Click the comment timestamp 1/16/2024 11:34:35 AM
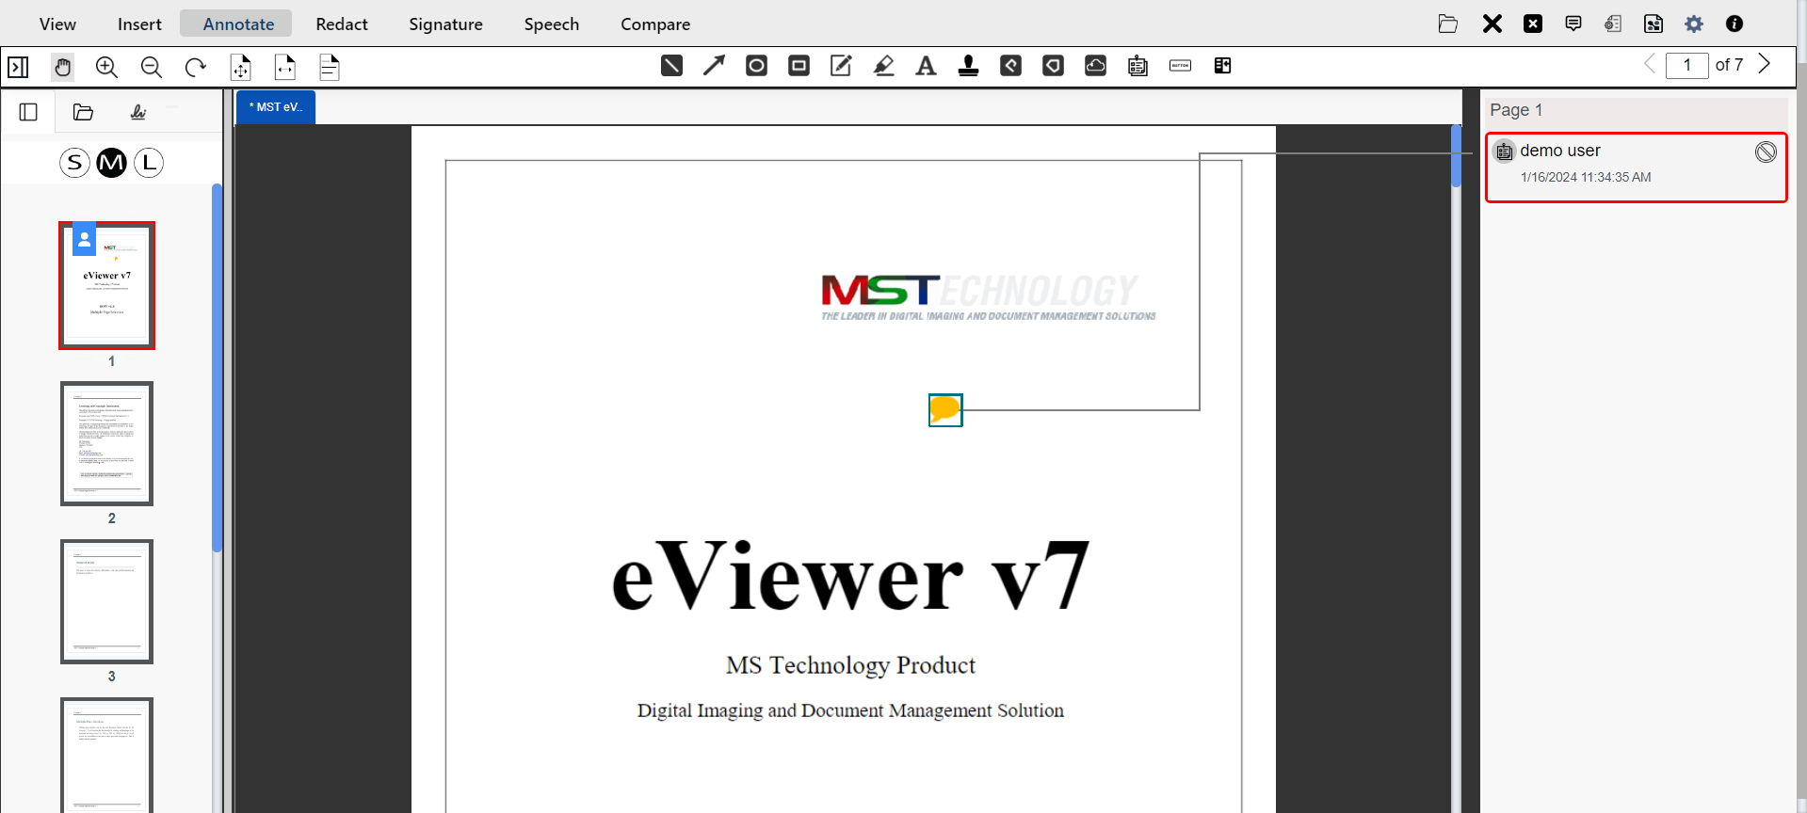The height and width of the screenshot is (813, 1807). tap(1586, 177)
